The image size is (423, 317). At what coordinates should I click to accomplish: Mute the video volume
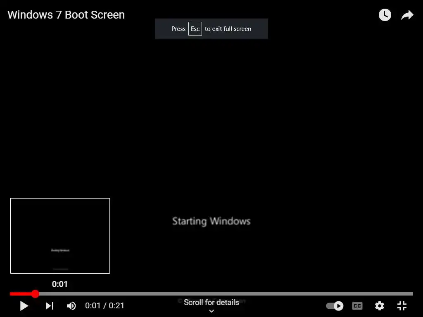(71, 306)
